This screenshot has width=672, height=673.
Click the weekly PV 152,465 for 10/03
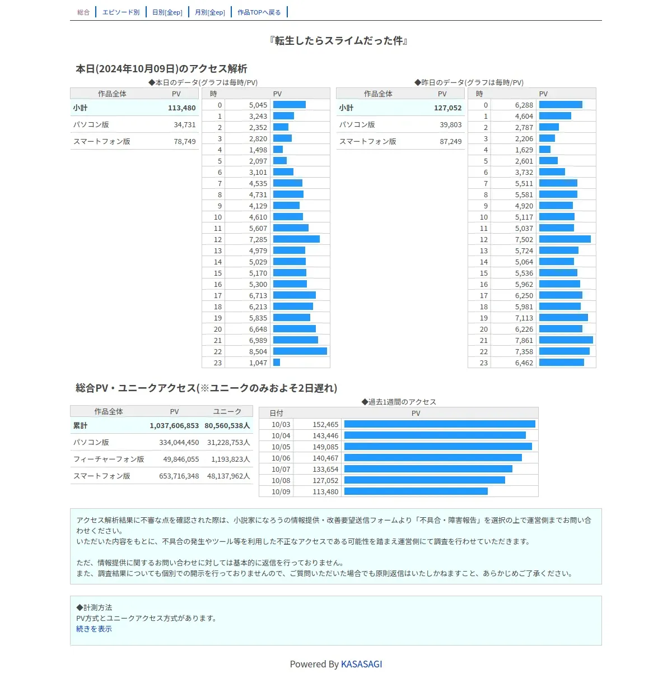tap(325, 425)
